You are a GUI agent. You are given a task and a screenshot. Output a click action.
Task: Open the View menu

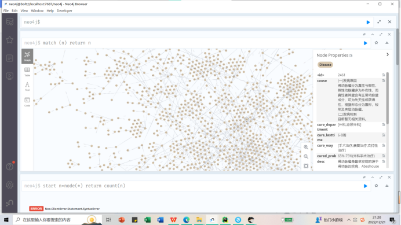(24, 11)
